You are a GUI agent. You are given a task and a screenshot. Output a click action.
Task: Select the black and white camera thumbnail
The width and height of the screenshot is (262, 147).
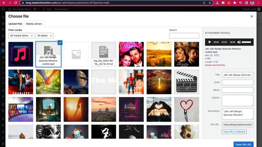click(x=48, y=131)
